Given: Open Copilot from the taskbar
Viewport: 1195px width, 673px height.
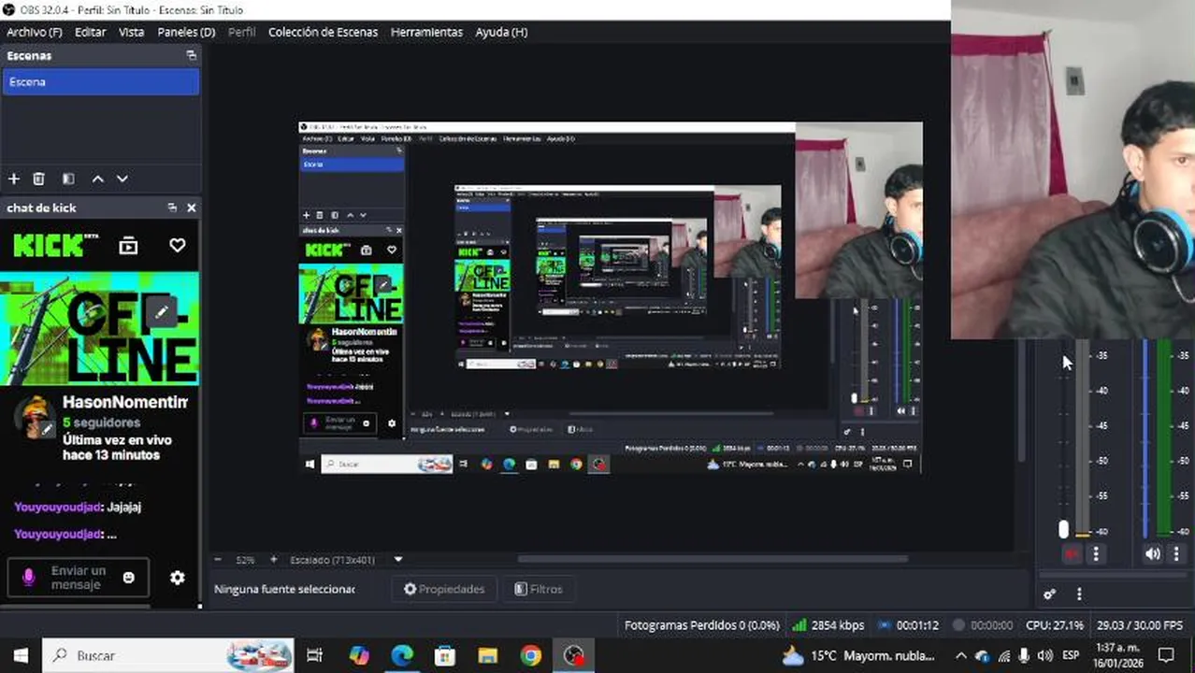Looking at the screenshot, I should click(x=359, y=655).
